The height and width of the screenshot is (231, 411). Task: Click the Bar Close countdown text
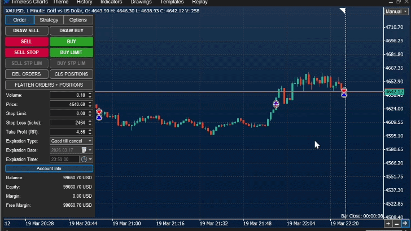[362, 216]
